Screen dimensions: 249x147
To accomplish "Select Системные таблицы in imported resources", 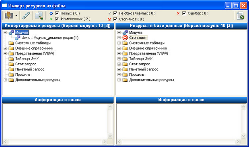I will (33, 43).
